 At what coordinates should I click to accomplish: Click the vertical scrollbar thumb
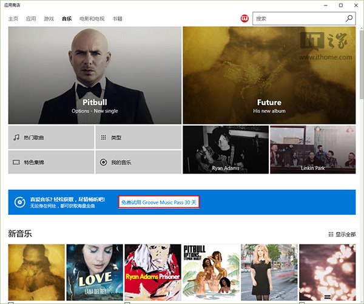click(362, 64)
